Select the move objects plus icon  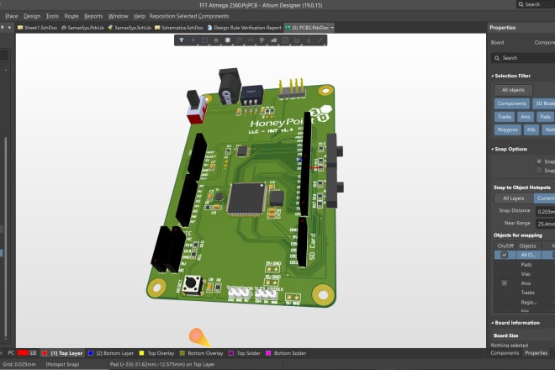(x=193, y=40)
